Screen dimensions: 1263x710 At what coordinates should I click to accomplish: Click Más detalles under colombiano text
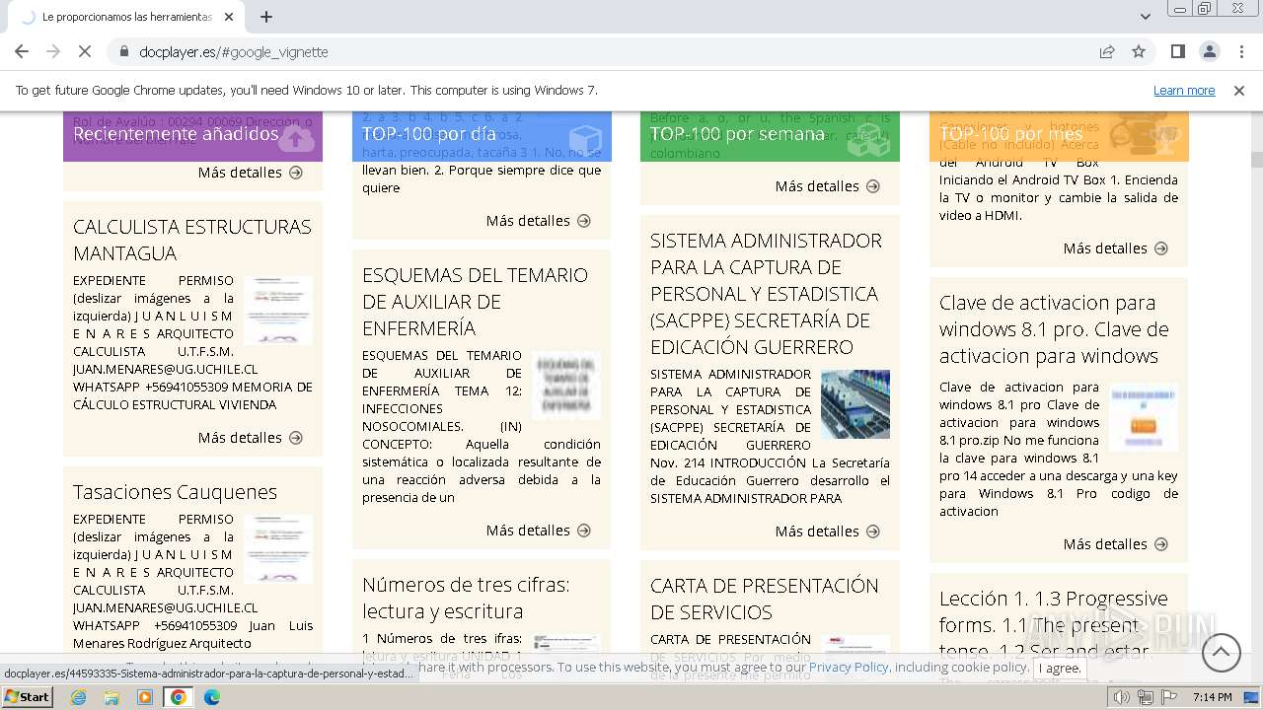(828, 185)
